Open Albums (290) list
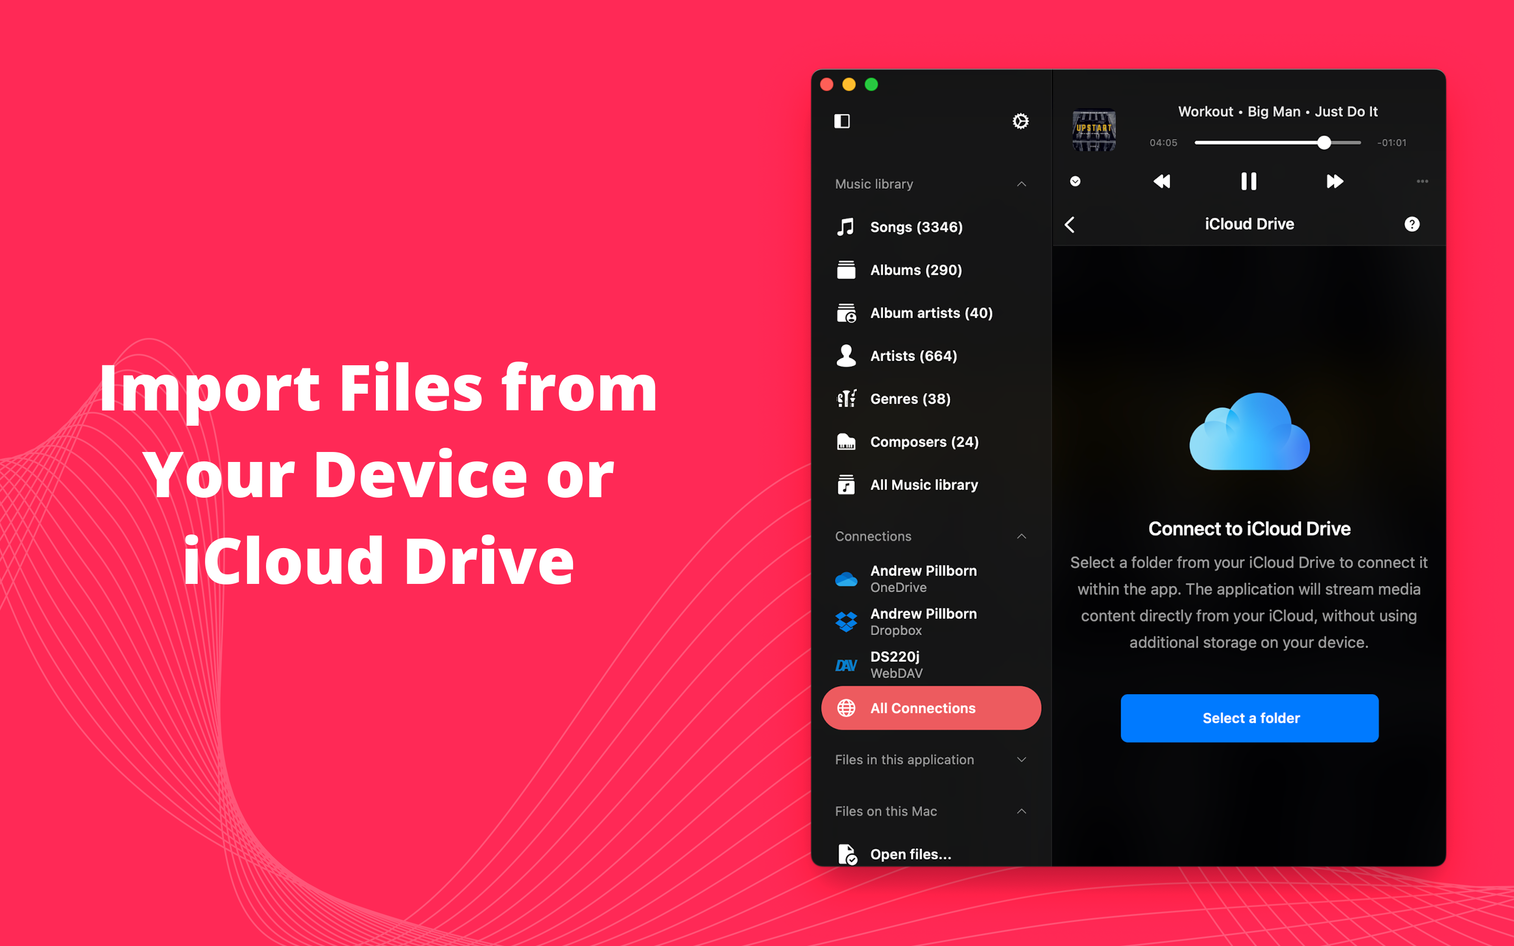 pyautogui.click(x=931, y=270)
